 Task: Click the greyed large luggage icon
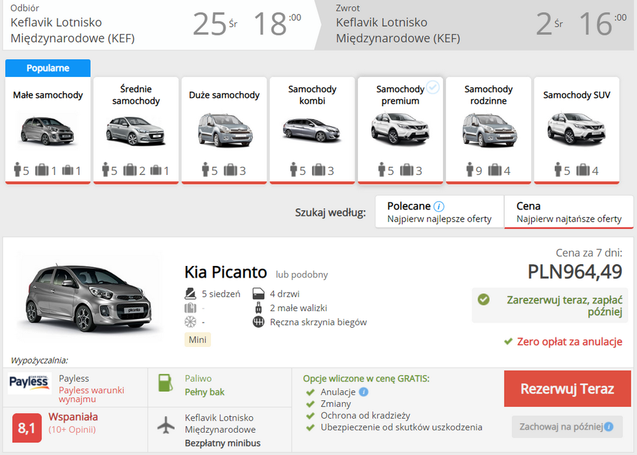[x=190, y=308]
